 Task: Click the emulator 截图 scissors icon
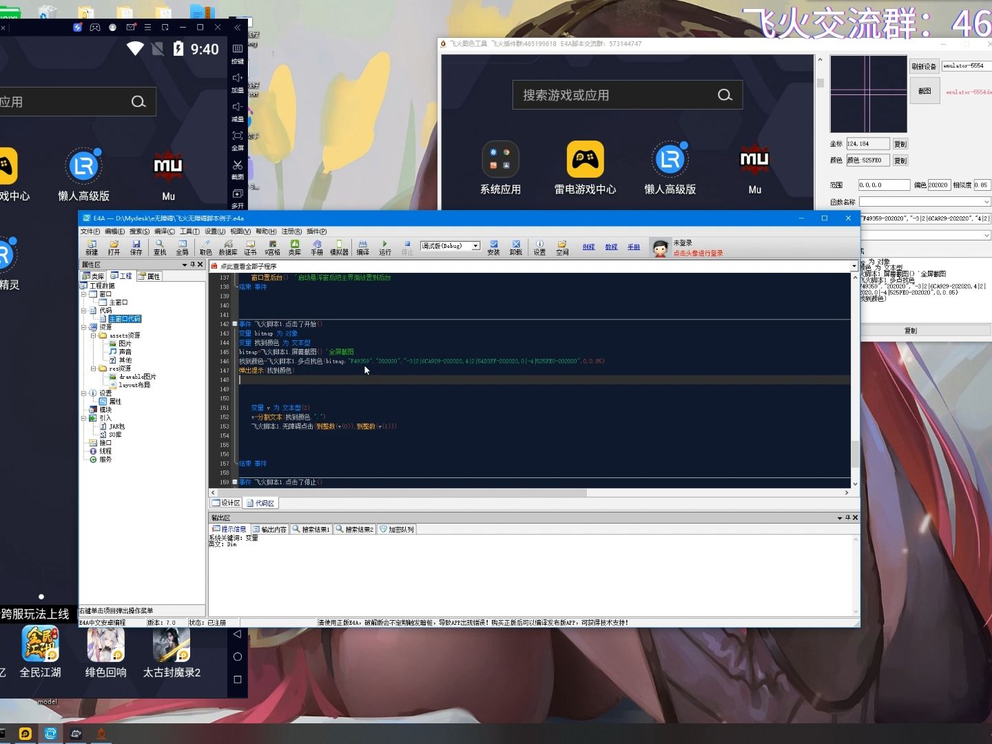[x=238, y=169]
